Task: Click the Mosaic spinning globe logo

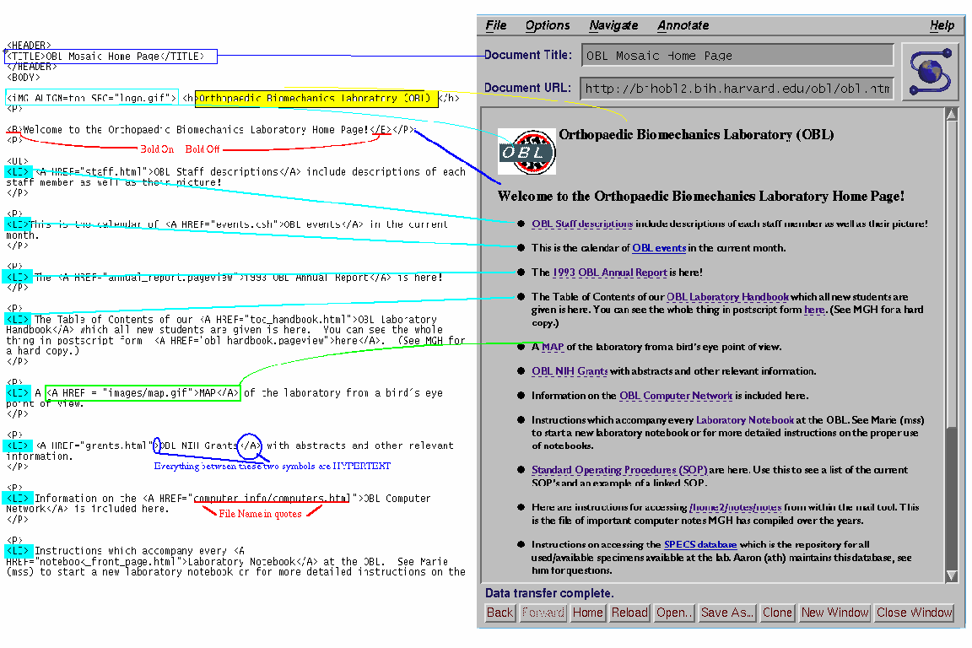Action: (x=930, y=72)
